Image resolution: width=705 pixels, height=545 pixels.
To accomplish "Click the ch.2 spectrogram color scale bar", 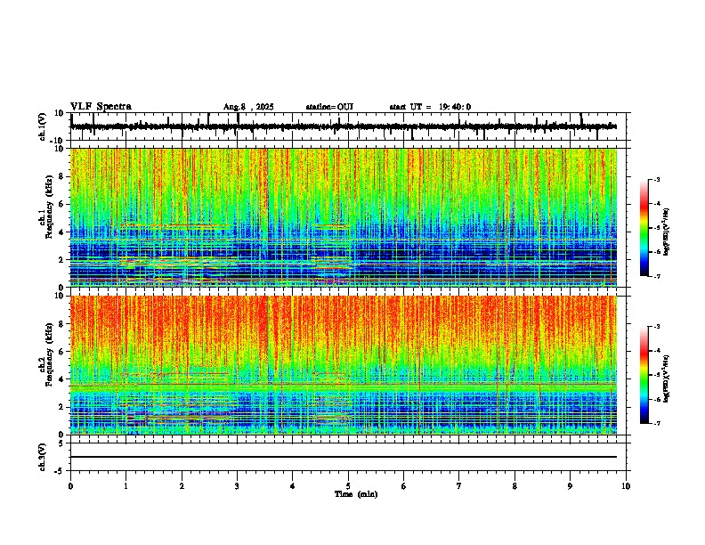I will click(644, 375).
